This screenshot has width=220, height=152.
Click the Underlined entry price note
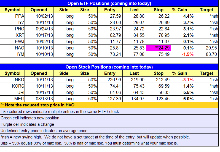tap(109, 131)
